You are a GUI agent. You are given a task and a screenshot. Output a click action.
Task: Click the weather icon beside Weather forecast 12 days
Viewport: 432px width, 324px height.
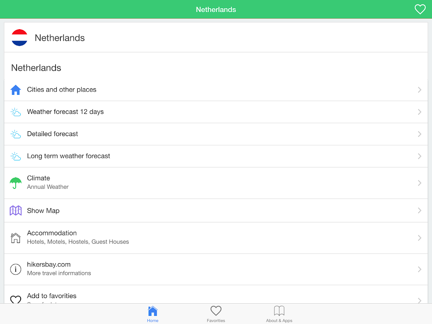coord(16,112)
